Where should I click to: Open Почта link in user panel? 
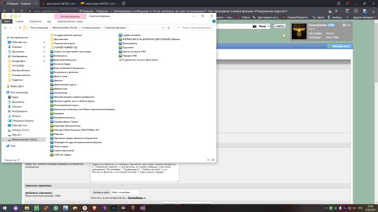(330, 34)
